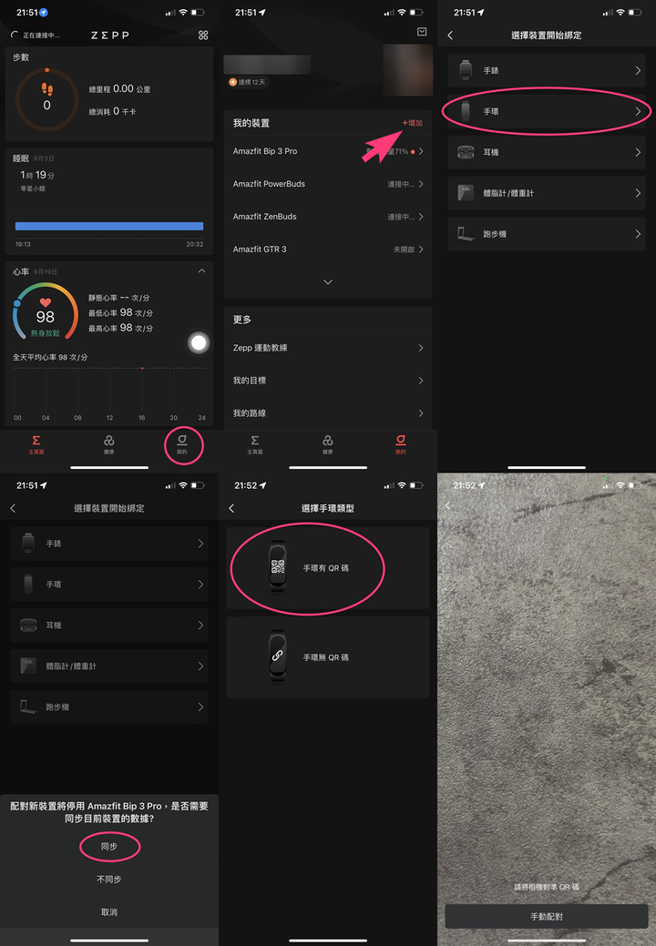Image resolution: width=656 pixels, height=946 pixels.
Task: Tap the band image showing a link symbol
Action: (278, 656)
